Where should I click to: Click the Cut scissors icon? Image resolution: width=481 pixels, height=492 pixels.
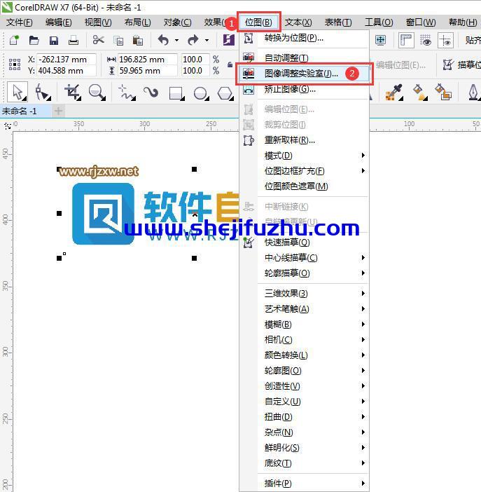tap(99, 40)
